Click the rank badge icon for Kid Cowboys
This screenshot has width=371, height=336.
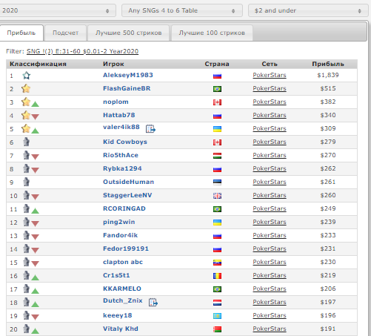point(26,142)
